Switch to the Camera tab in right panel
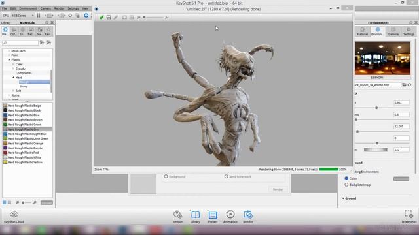419x235 pixels. click(393, 31)
